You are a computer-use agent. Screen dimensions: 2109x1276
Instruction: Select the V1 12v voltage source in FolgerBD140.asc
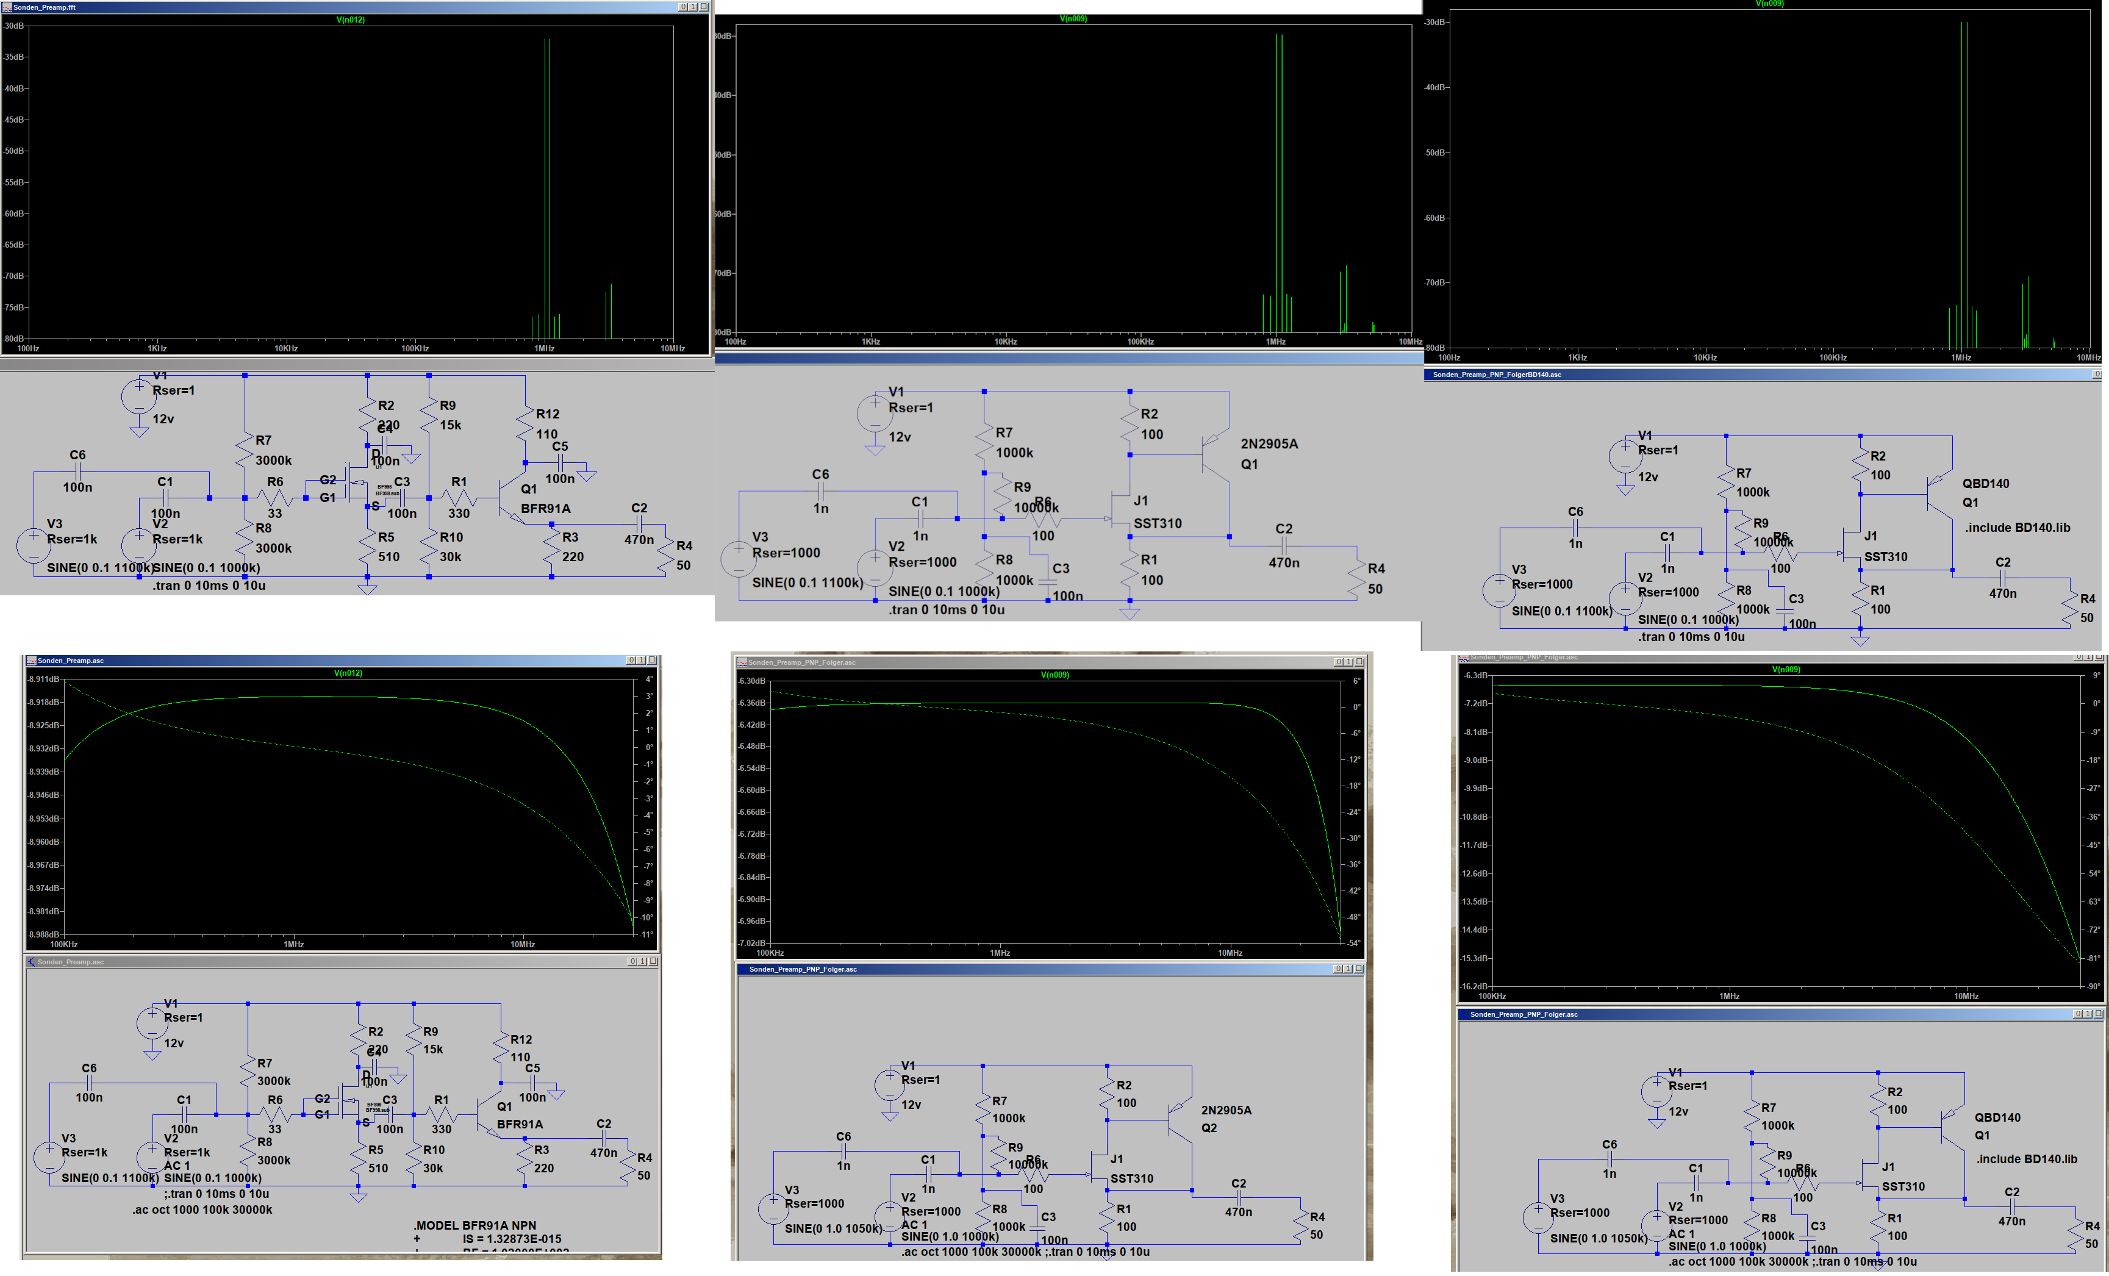point(1625,456)
